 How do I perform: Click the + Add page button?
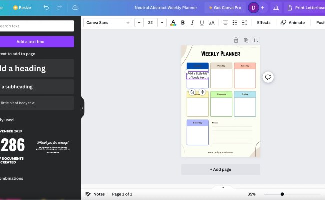[220, 169]
